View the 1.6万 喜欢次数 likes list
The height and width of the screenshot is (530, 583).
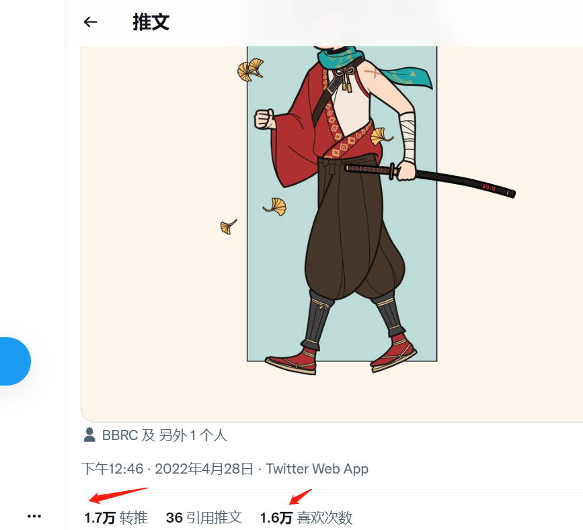pyautogui.click(x=306, y=518)
